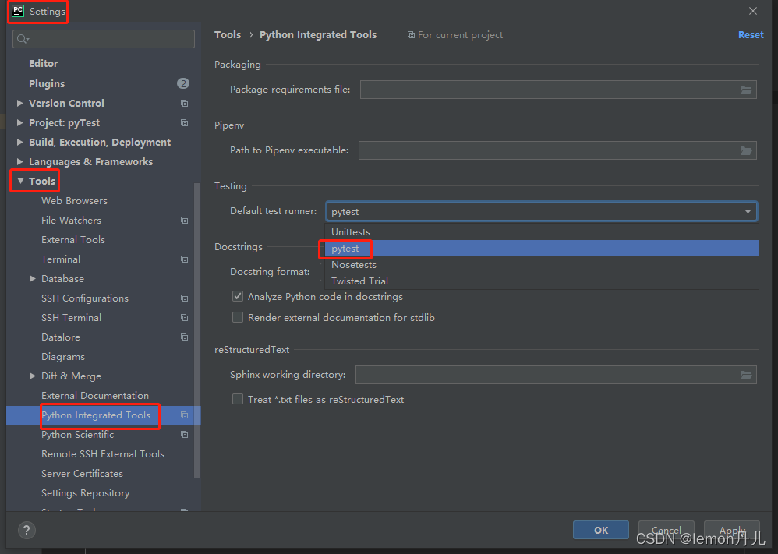The height and width of the screenshot is (554, 778).
Task: Click OK to confirm settings
Action: [x=601, y=530]
